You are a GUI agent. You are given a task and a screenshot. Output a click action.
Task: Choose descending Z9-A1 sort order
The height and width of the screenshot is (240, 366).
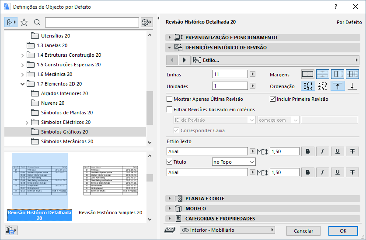pyautogui.click(x=323, y=86)
